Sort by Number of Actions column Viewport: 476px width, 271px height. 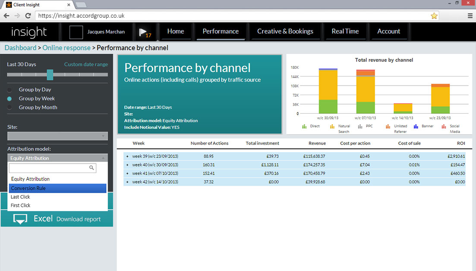[x=209, y=143]
